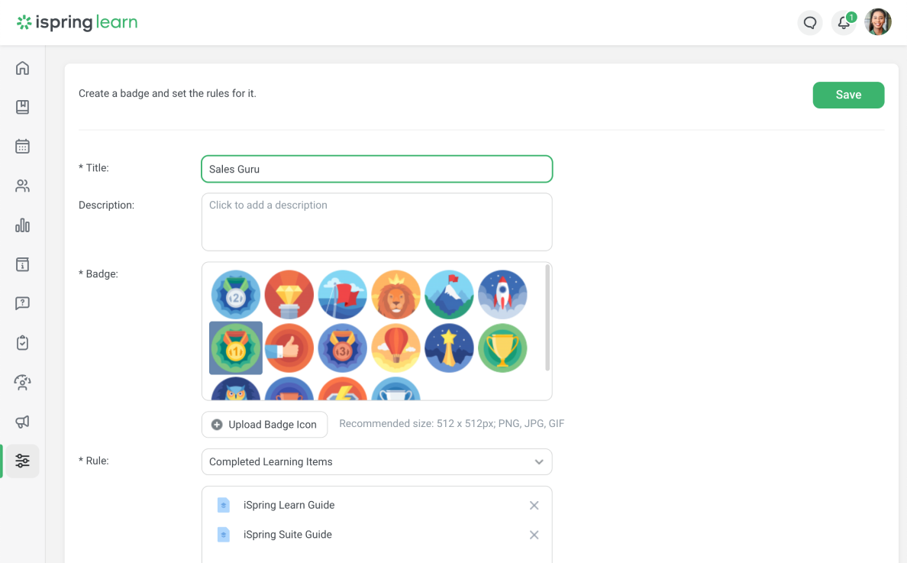Click the Save button
The width and height of the screenshot is (907, 563).
coord(848,95)
